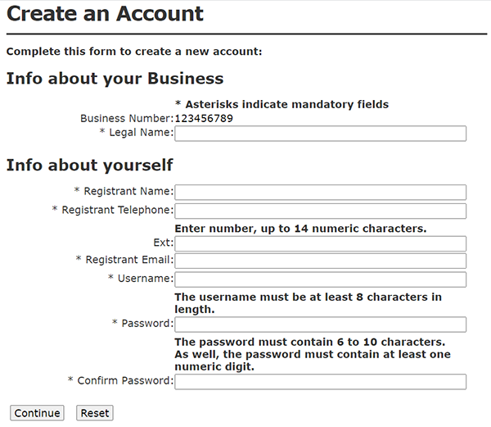Click the Business Number value 123456789
Viewport: 491px width, 427px height.
[x=204, y=119]
